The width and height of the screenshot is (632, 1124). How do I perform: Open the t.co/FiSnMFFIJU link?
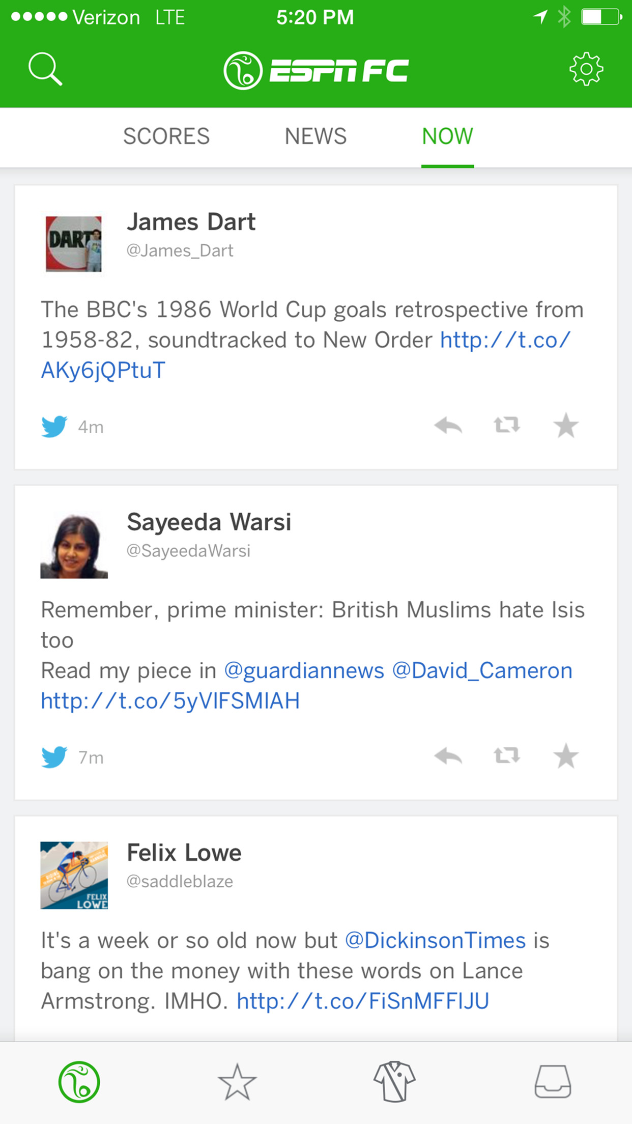[x=363, y=1001]
